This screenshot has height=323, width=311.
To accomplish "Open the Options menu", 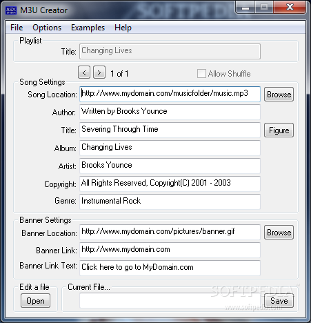I will click(47, 28).
